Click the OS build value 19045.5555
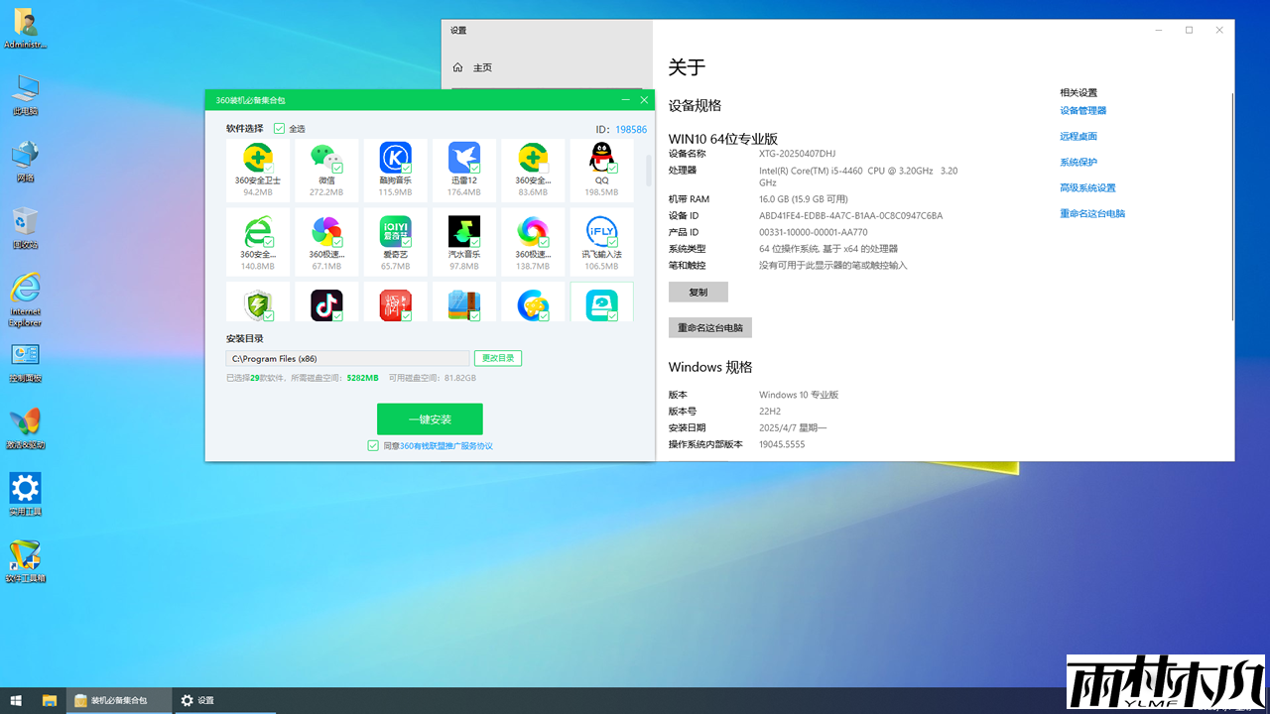This screenshot has height=714, width=1270. [x=782, y=444]
